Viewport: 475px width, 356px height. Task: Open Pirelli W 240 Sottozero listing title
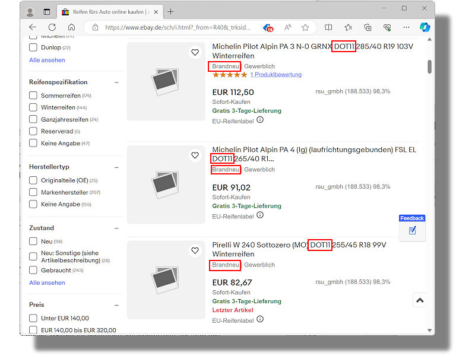pos(299,249)
